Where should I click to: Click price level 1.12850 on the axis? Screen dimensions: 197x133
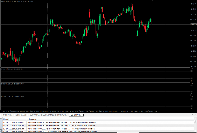tap(194, 35)
